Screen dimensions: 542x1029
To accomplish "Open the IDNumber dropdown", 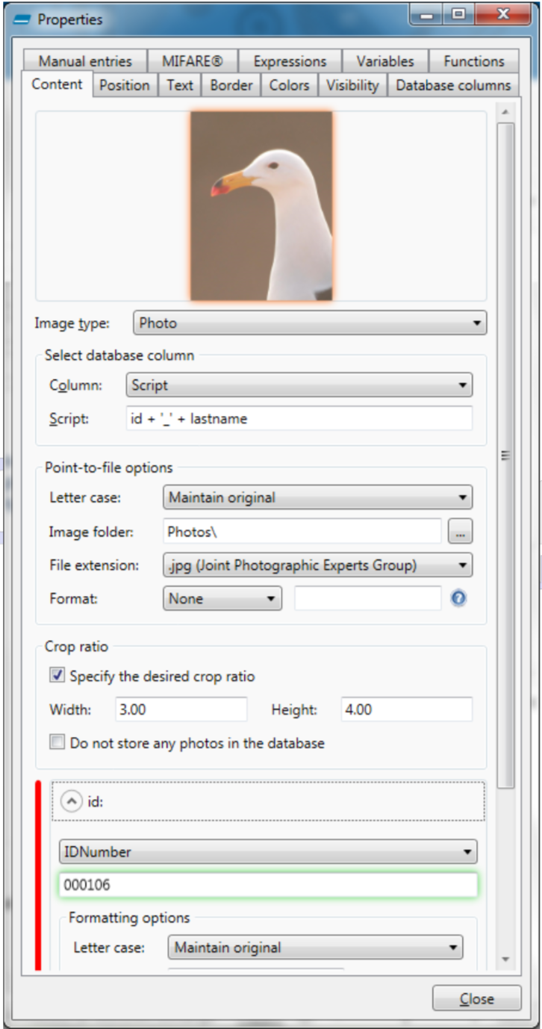I will click(x=267, y=851).
